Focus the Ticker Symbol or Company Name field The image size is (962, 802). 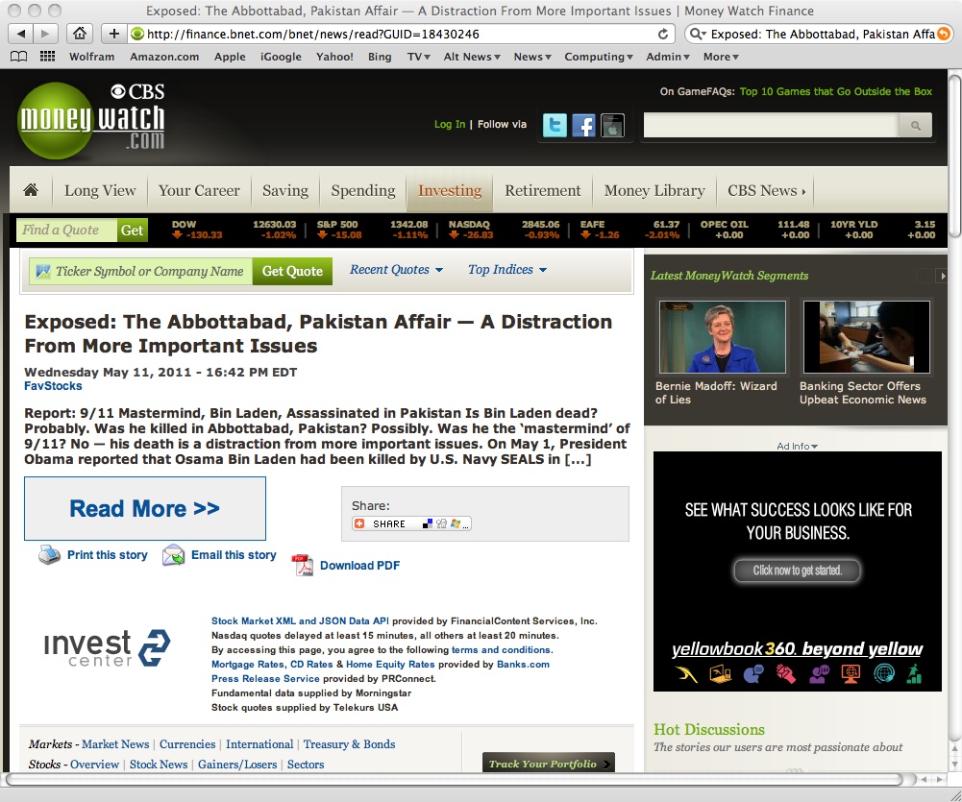[x=141, y=271]
